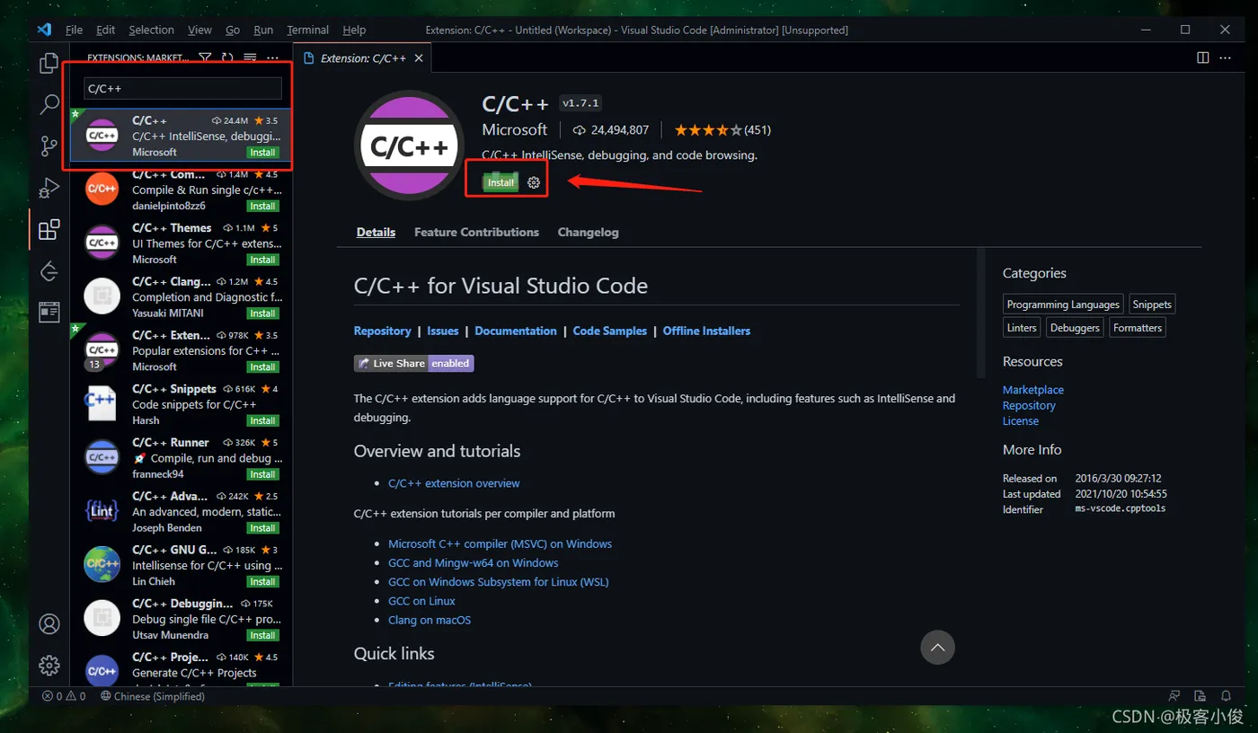
Task: Open the Search view in activity bar
Action: click(49, 104)
